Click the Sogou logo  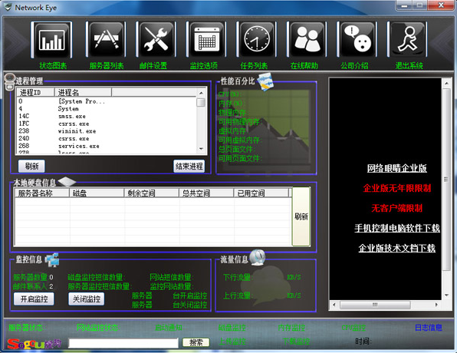tap(34, 344)
